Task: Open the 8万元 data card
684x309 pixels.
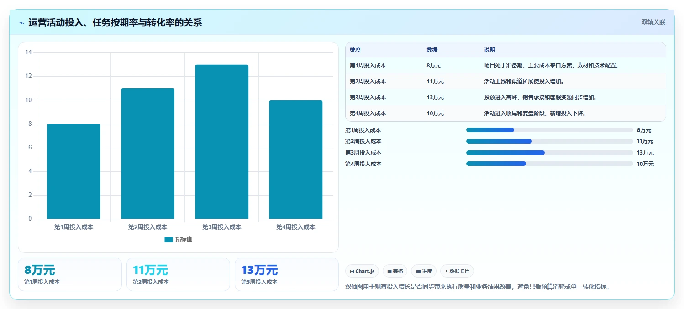Action: tap(70, 274)
